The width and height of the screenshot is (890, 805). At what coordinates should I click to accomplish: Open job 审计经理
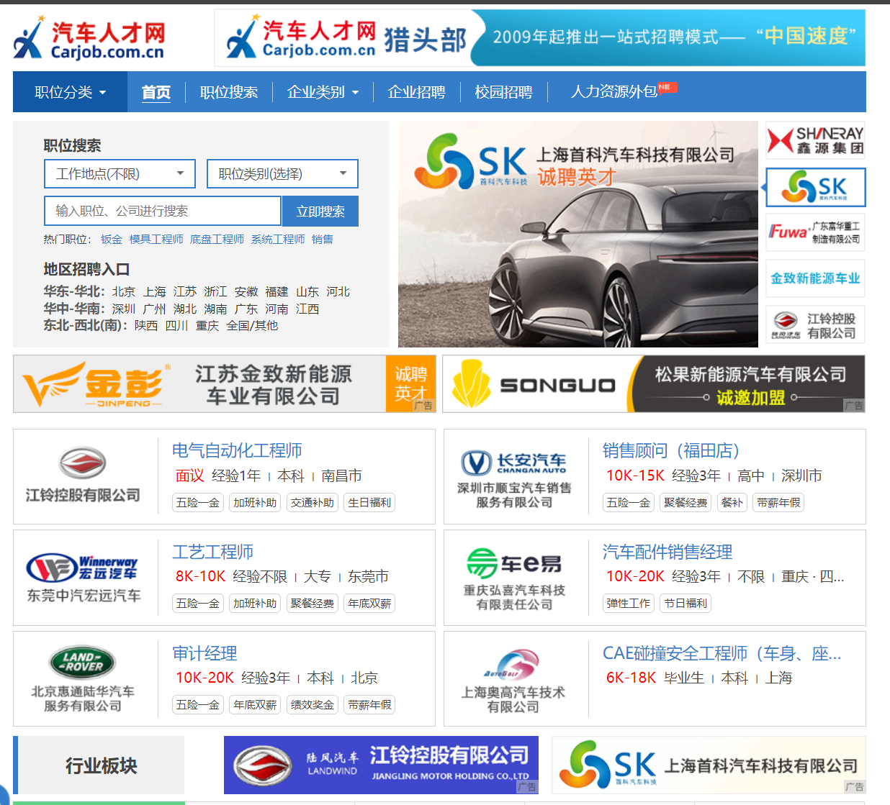click(204, 653)
